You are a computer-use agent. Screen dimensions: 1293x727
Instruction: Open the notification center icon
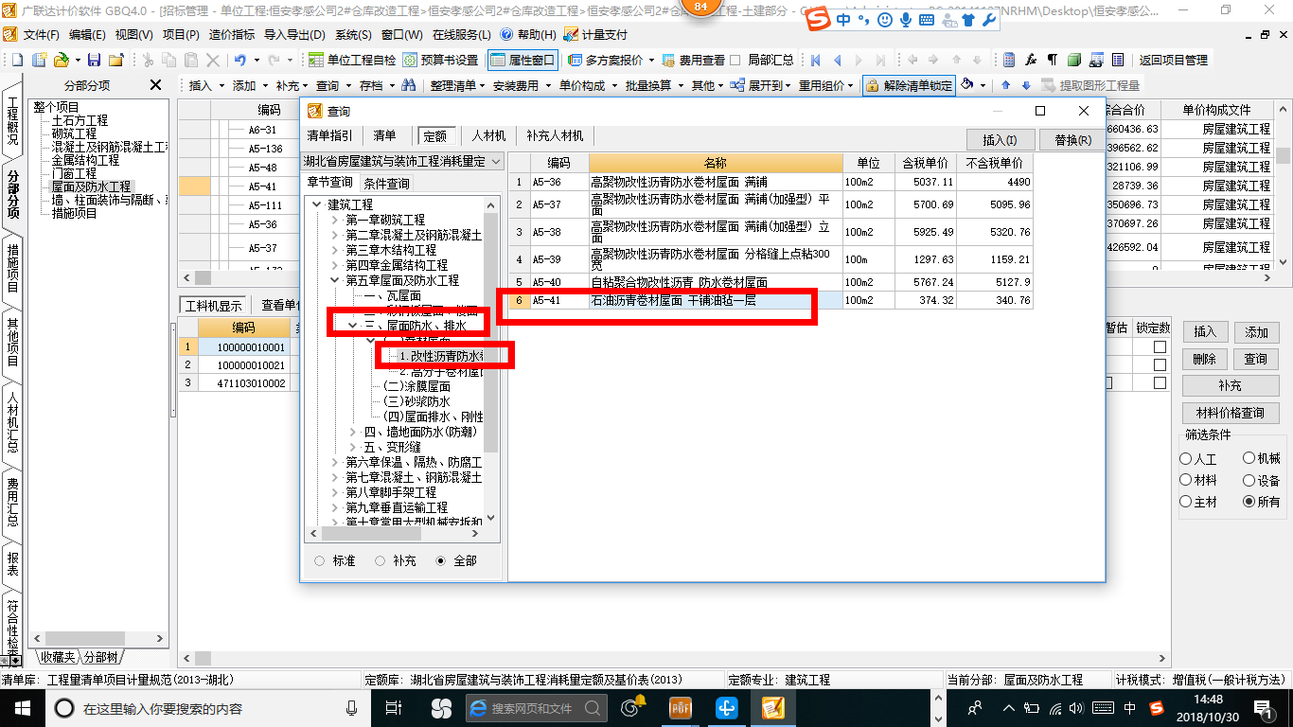click(1264, 708)
